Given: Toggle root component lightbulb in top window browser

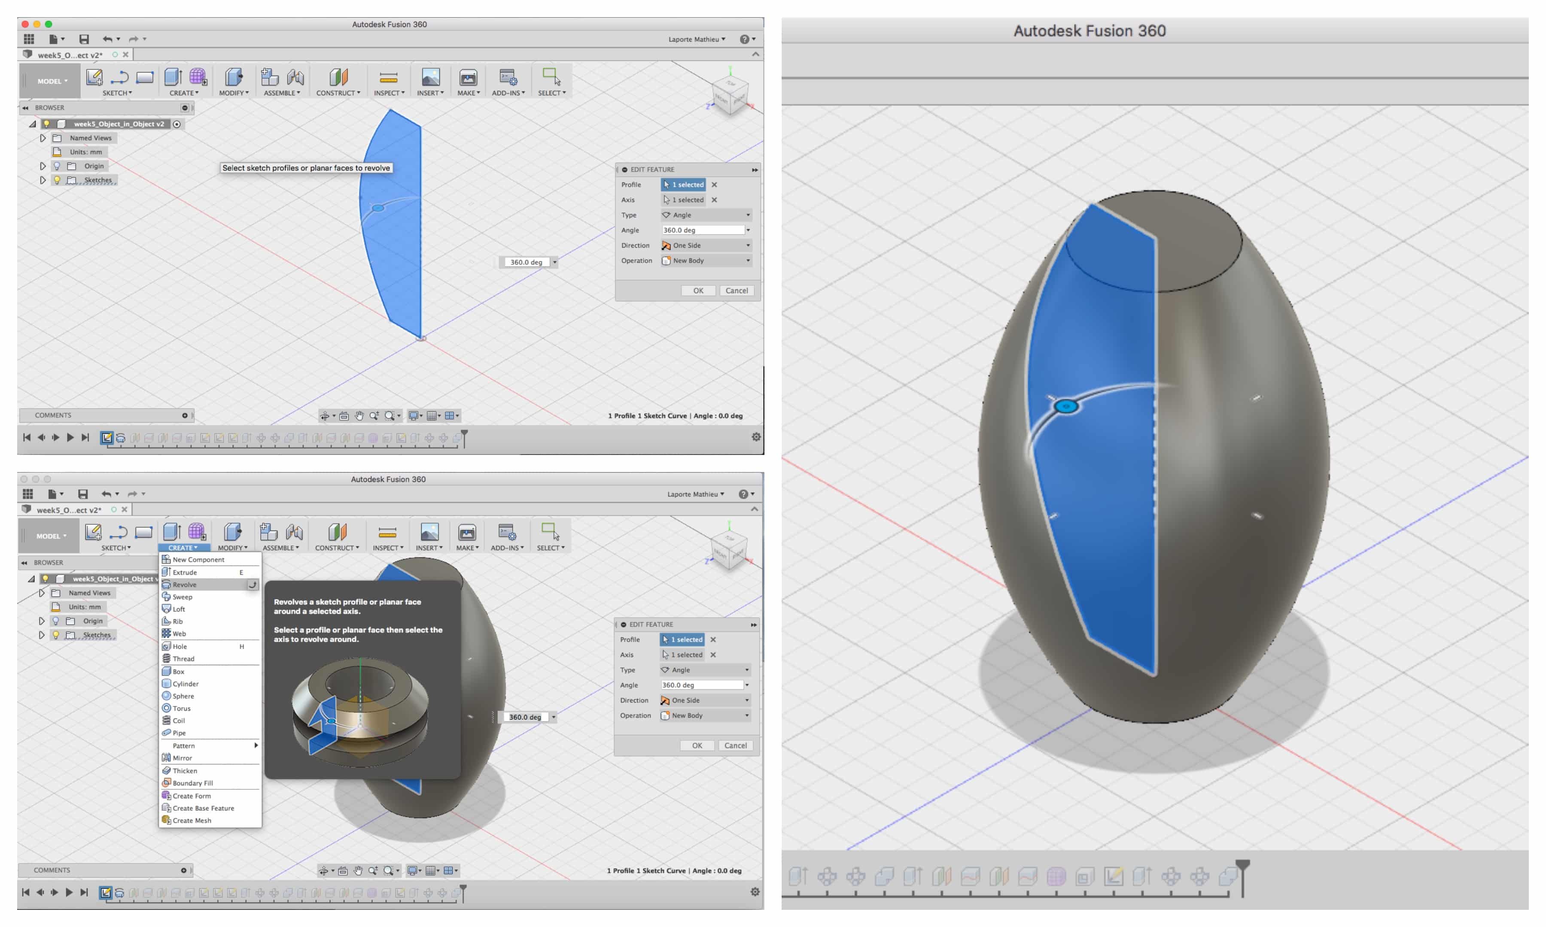Looking at the screenshot, I should tap(46, 124).
